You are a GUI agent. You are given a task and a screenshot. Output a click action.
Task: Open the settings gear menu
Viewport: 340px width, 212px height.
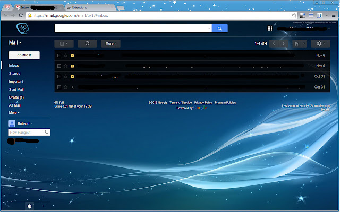click(320, 43)
